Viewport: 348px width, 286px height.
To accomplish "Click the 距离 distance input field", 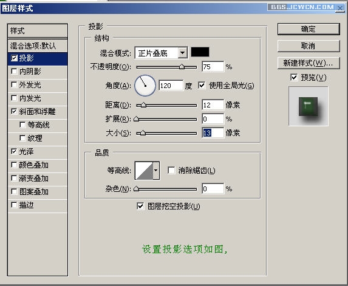I will click(x=213, y=104).
